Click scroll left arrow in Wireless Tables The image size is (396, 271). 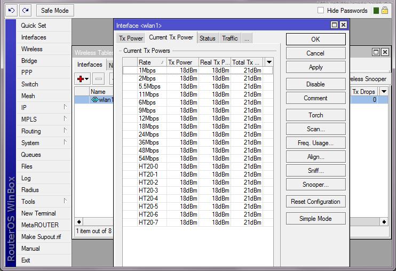click(x=79, y=222)
